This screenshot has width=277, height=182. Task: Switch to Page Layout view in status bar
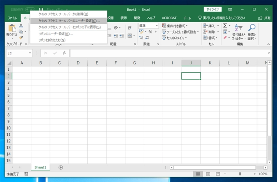(x=208, y=174)
